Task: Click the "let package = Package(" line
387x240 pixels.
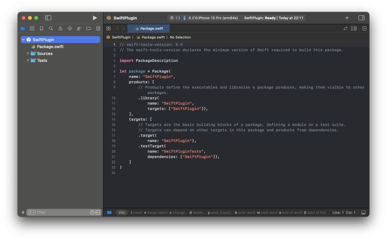Action: tap(145, 71)
